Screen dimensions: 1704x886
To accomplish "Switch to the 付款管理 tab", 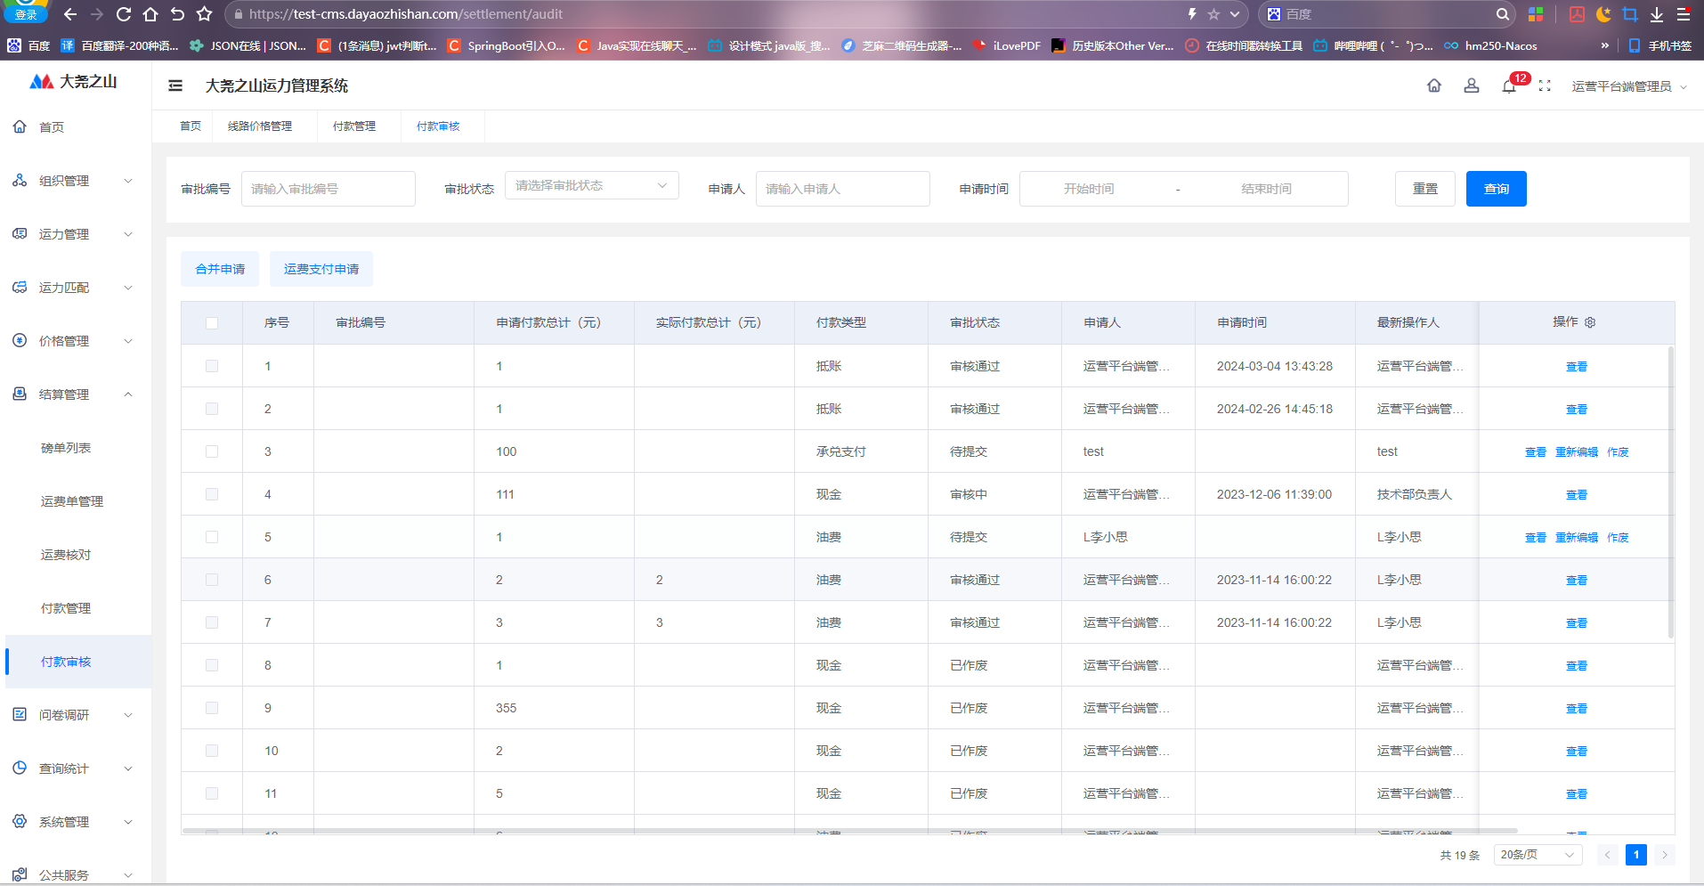I will [354, 126].
